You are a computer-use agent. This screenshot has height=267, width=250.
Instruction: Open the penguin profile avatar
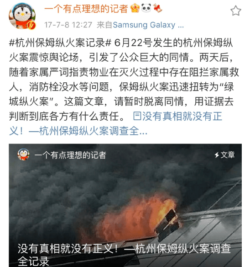click(x=22, y=16)
